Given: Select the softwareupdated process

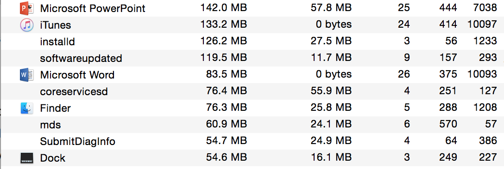Looking at the screenshot, I should click(x=81, y=58).
